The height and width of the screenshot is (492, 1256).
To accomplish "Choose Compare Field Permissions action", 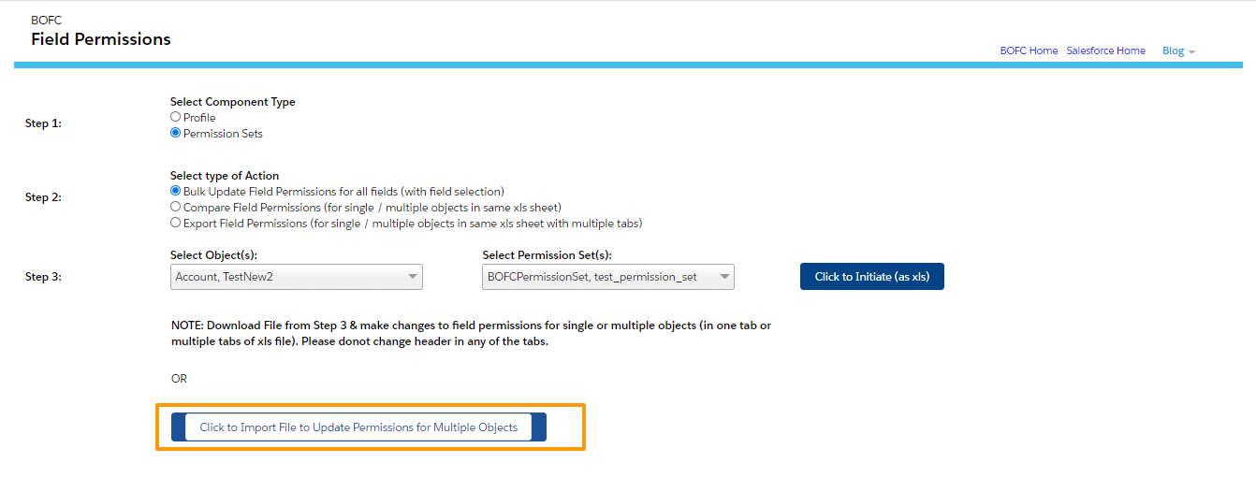I will tap(175, 207).
